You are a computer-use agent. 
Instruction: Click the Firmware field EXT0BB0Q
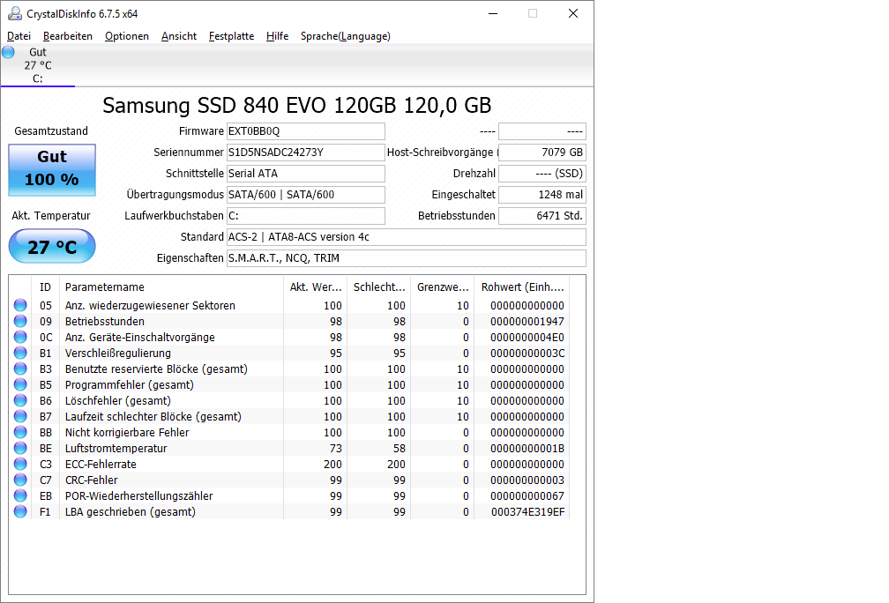(305, 130)
